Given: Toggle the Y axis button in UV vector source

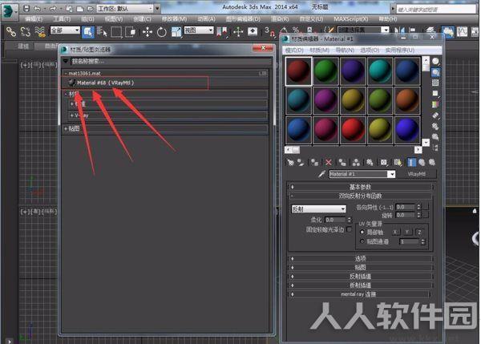Looking at the screenshot, I should (407, 232).
